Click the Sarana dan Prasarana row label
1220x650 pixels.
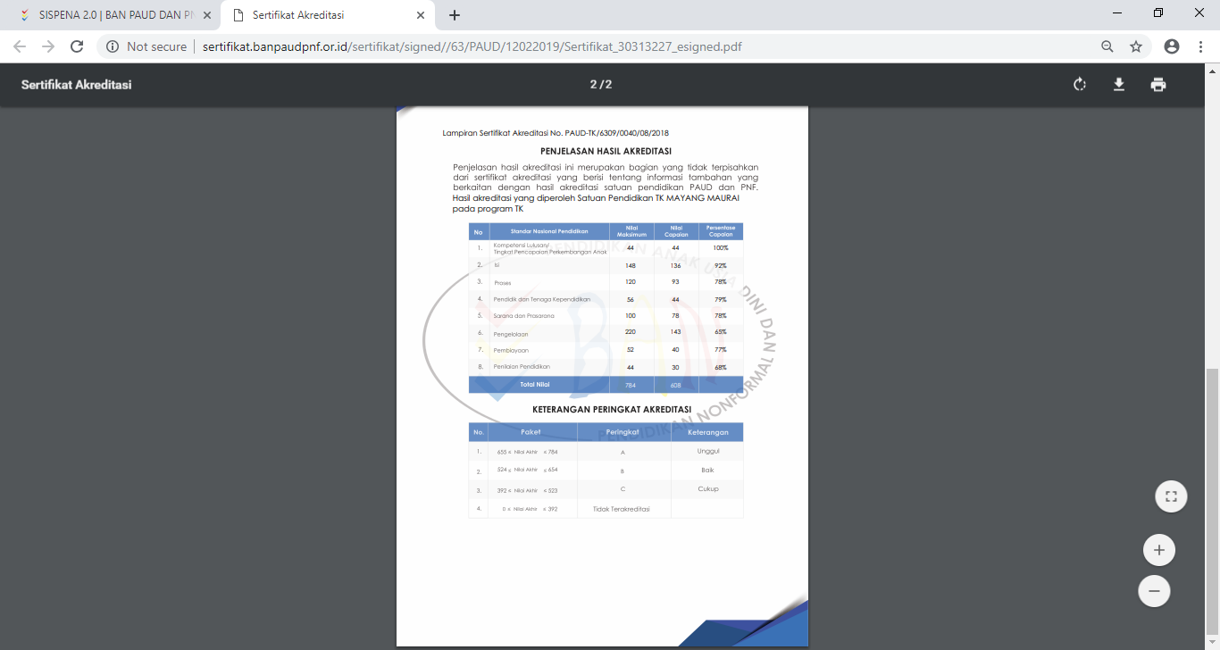click(523, 316)
